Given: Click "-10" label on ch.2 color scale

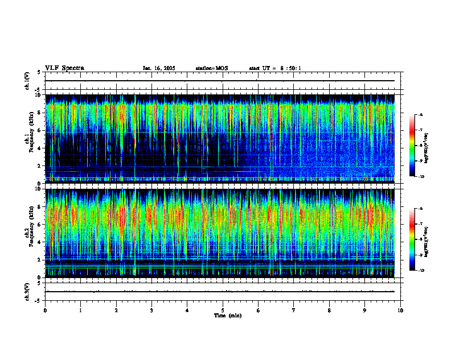Looking at the screenshot, I should pyautogui.click(x=421, y=271).
